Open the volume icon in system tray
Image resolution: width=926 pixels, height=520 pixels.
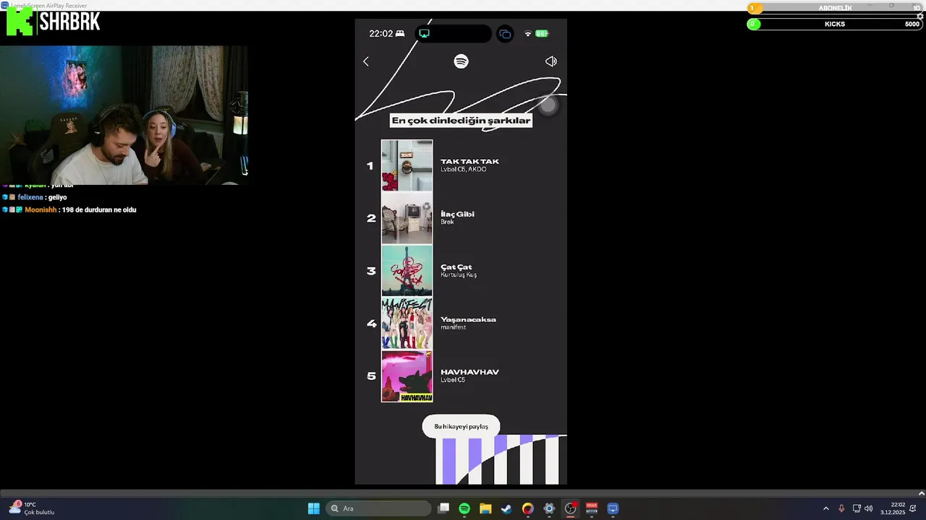click(869, 508)
